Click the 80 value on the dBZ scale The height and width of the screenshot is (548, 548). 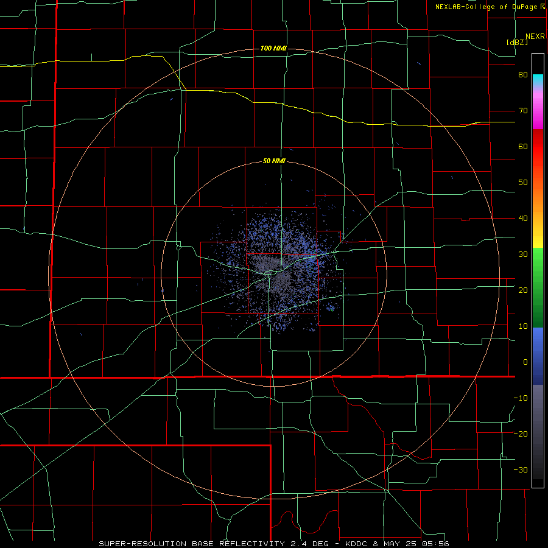pyautogui.click(x=523, y=75)
